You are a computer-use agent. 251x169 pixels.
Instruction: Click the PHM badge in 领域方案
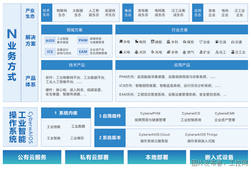[83, 40]
